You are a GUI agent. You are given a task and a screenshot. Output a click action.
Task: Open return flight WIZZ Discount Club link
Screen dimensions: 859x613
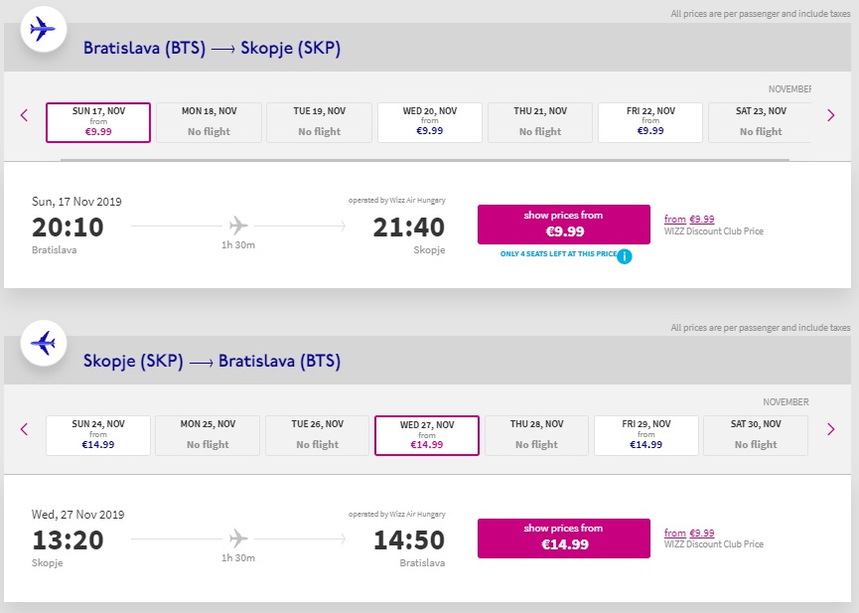click(689, 534)
